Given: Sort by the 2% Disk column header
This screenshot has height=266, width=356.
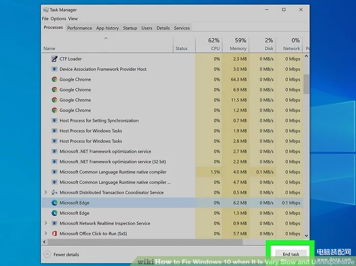Looking at the screenshot, I should coord(263,44).
